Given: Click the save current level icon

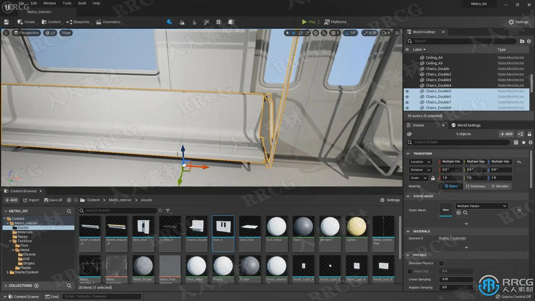Looking at the screenshot, I should 6,22.
